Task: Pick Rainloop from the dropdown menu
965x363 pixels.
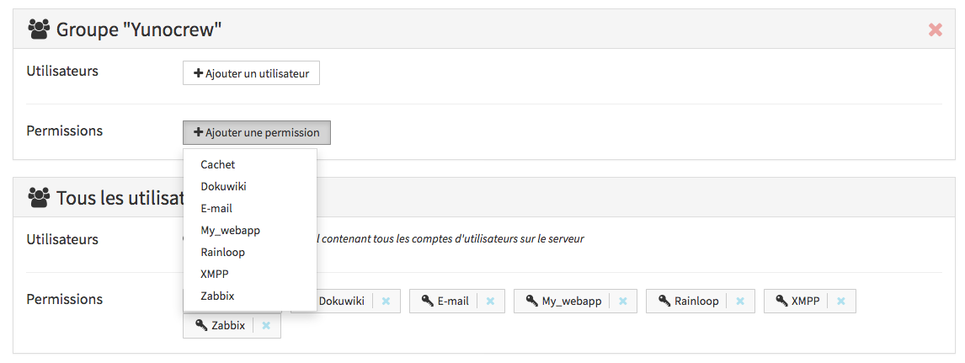Action: coord(223,252)
